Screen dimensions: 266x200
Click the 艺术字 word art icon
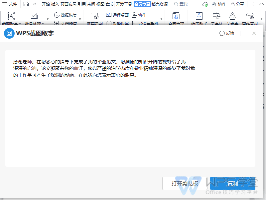tap(232, 16)
